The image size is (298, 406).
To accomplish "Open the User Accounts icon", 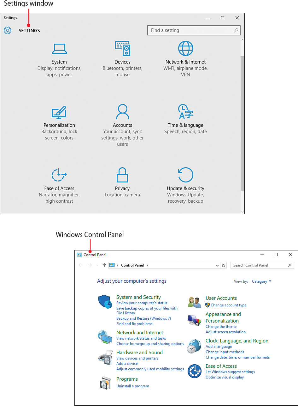I will 194,302.
